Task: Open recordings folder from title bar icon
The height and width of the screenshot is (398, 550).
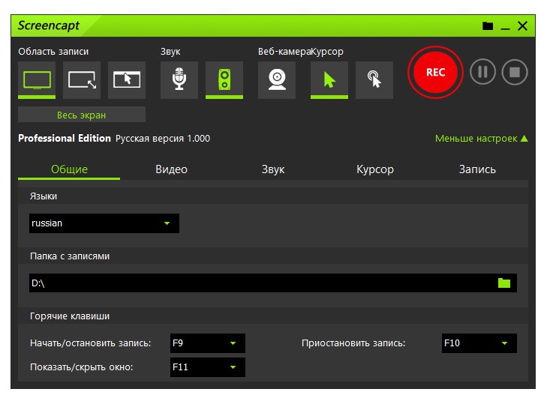Action: pos(488,26)
